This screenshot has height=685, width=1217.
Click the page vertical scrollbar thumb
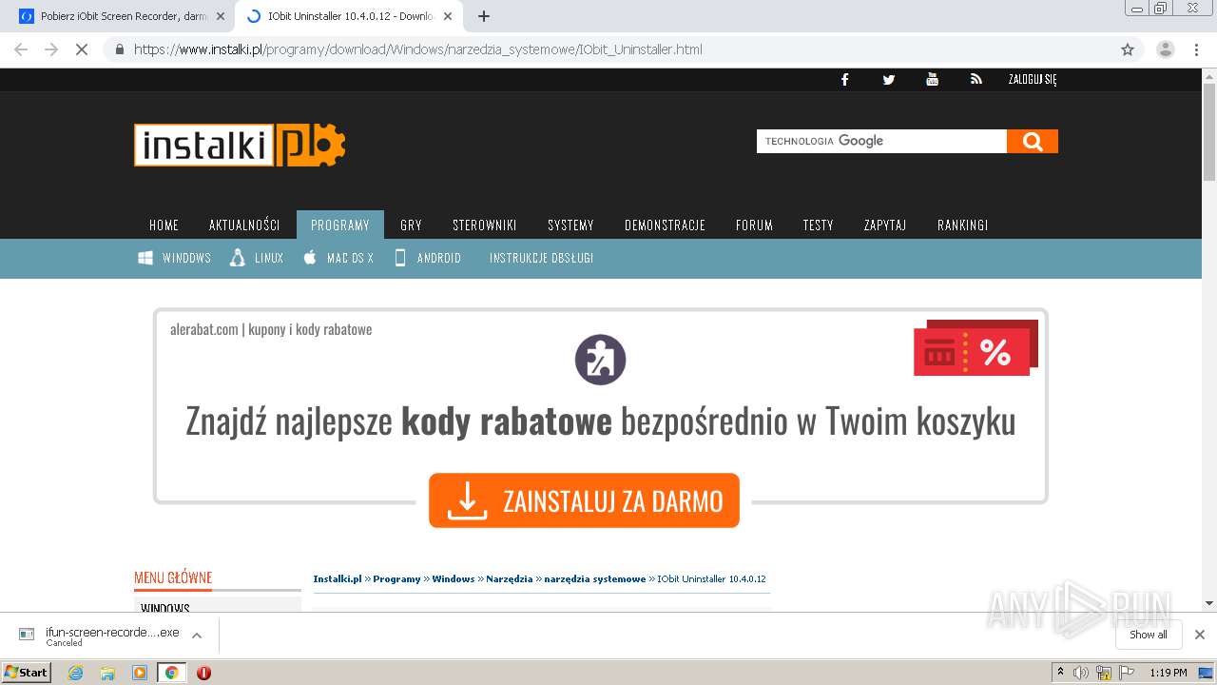(x=1209, y=130)
